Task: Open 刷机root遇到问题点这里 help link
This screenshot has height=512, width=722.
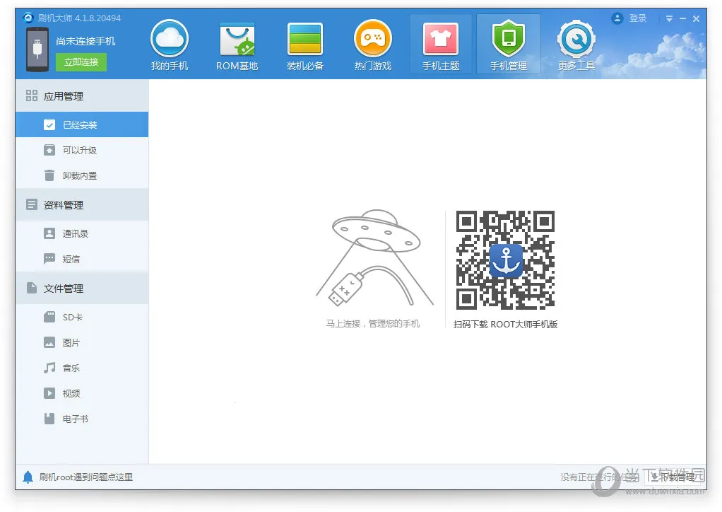Action: [86, 477]
